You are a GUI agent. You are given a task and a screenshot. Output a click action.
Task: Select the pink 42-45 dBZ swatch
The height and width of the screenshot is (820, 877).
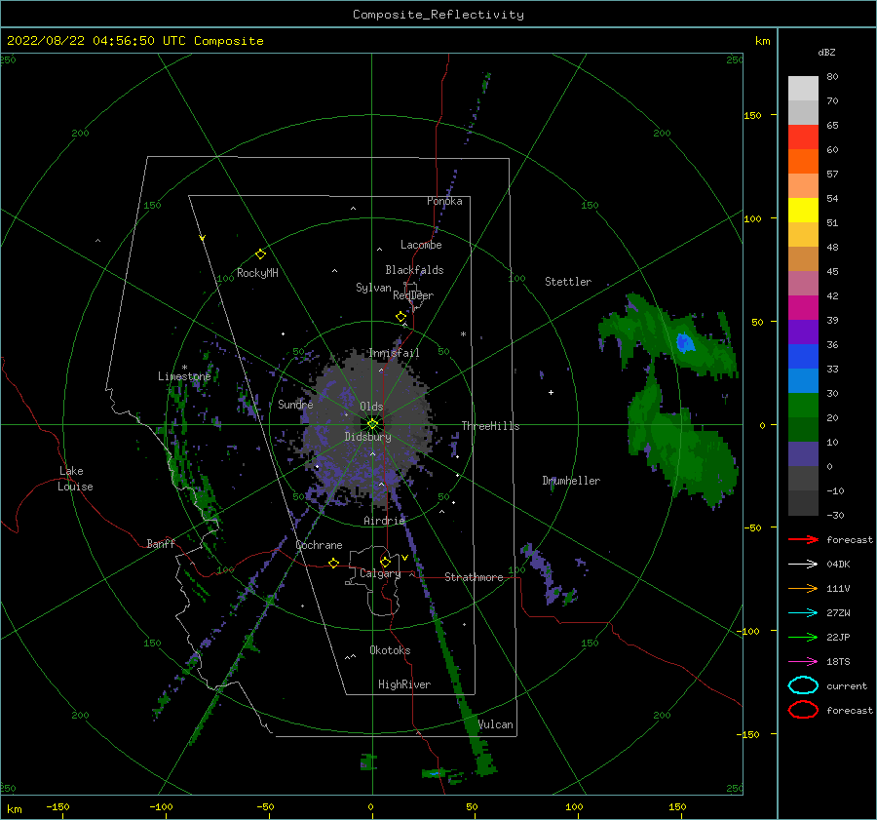pyautogui.click(x=803, y=283)
